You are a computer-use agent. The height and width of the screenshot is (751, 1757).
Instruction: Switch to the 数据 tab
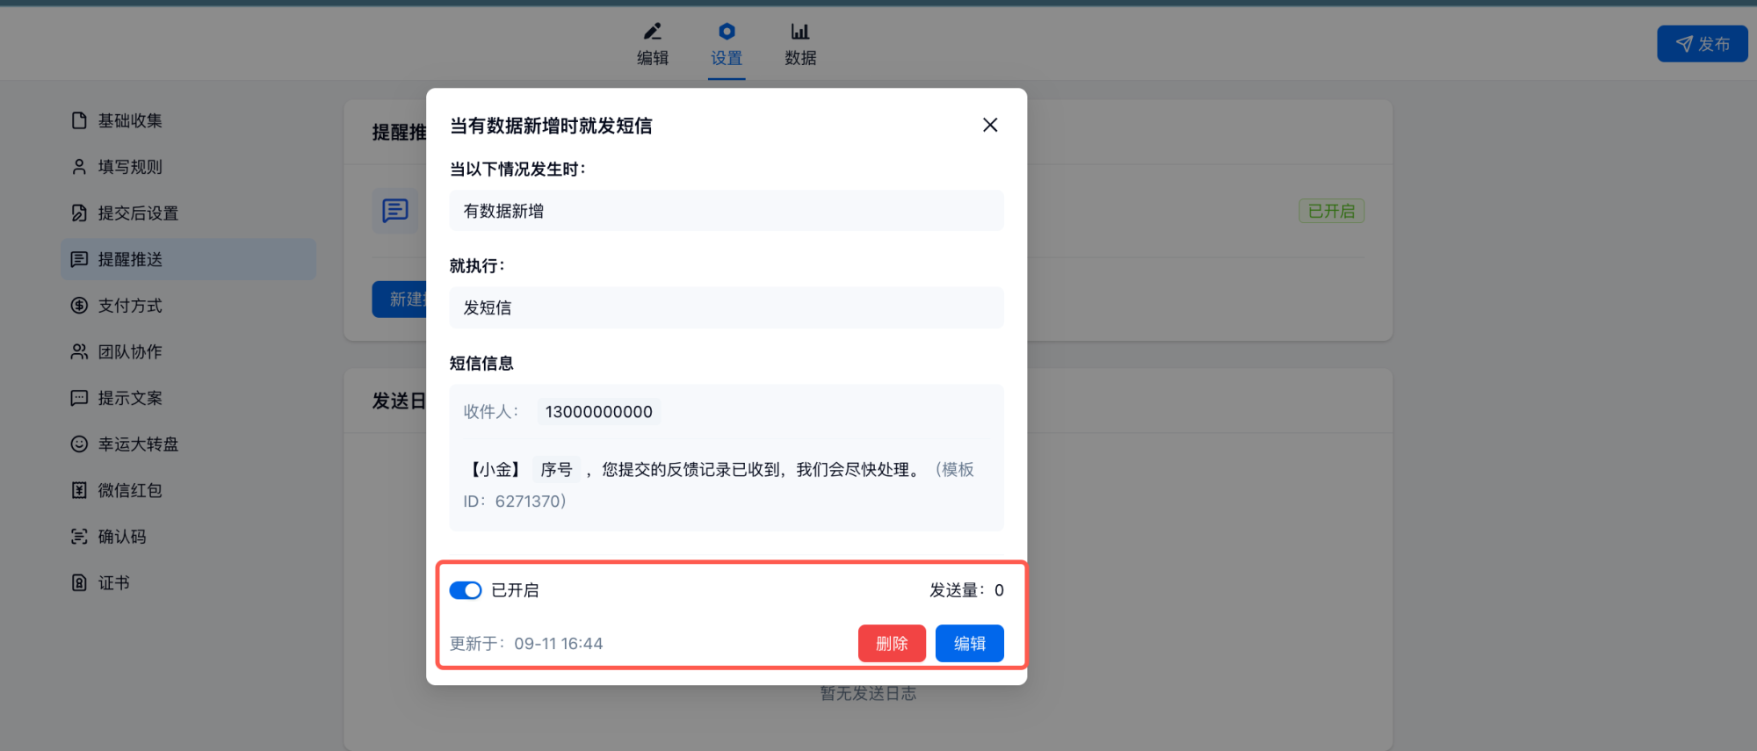(799, 44)
